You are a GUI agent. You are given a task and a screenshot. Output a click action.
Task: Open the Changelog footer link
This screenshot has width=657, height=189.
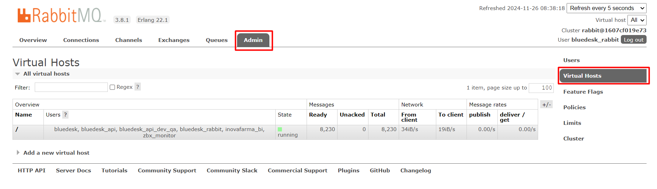click(415, 170)
